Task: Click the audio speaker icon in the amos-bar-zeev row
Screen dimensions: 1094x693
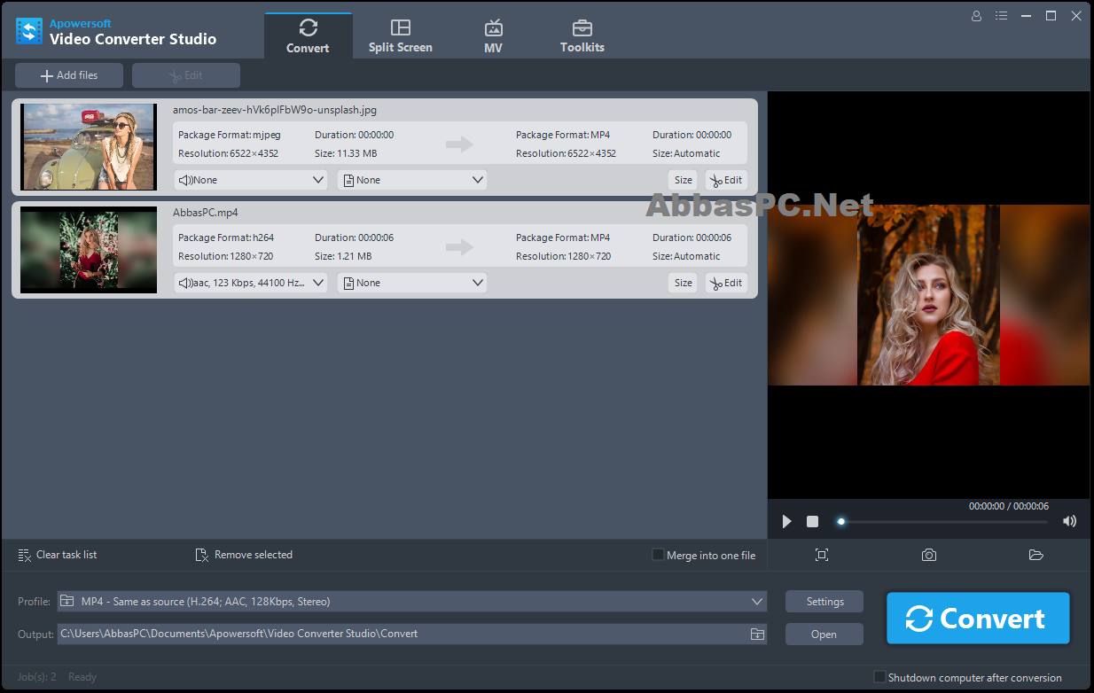Action: click(x=185, y=180)
